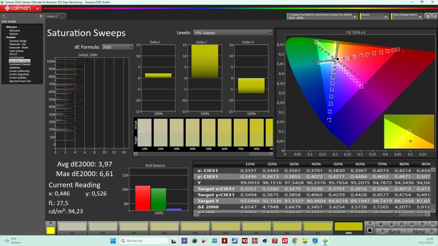Viewport: 438px width, 246px height.
Task: Switch to the History 1 tab
Action: [x=52, y=17]
